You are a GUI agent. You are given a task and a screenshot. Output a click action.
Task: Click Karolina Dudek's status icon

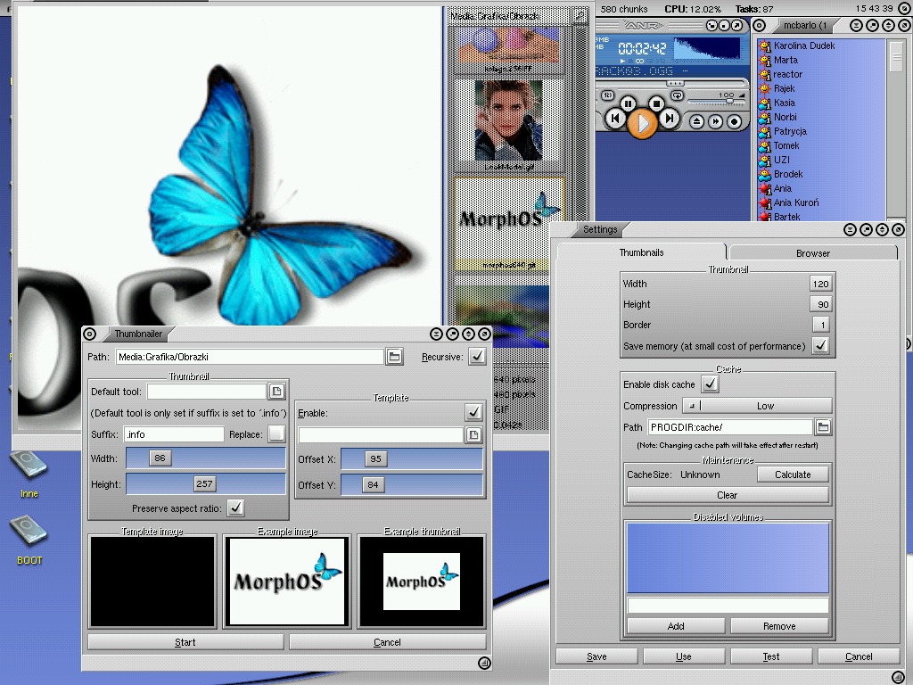pyautogui.click(x=765, y=46)
